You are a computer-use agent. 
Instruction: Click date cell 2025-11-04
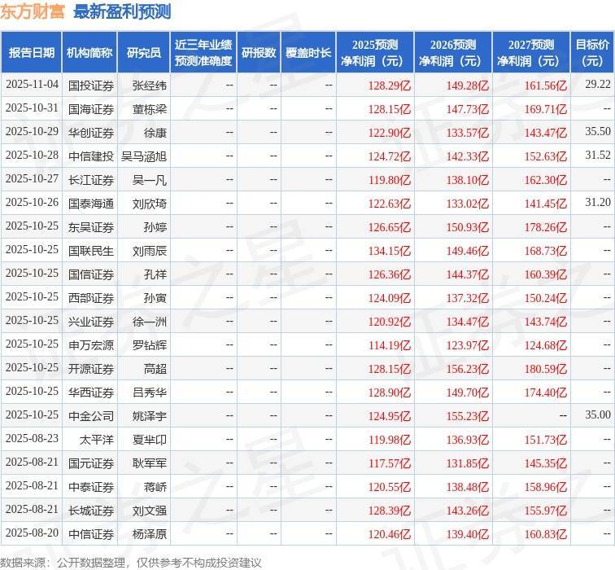(32, 85)
